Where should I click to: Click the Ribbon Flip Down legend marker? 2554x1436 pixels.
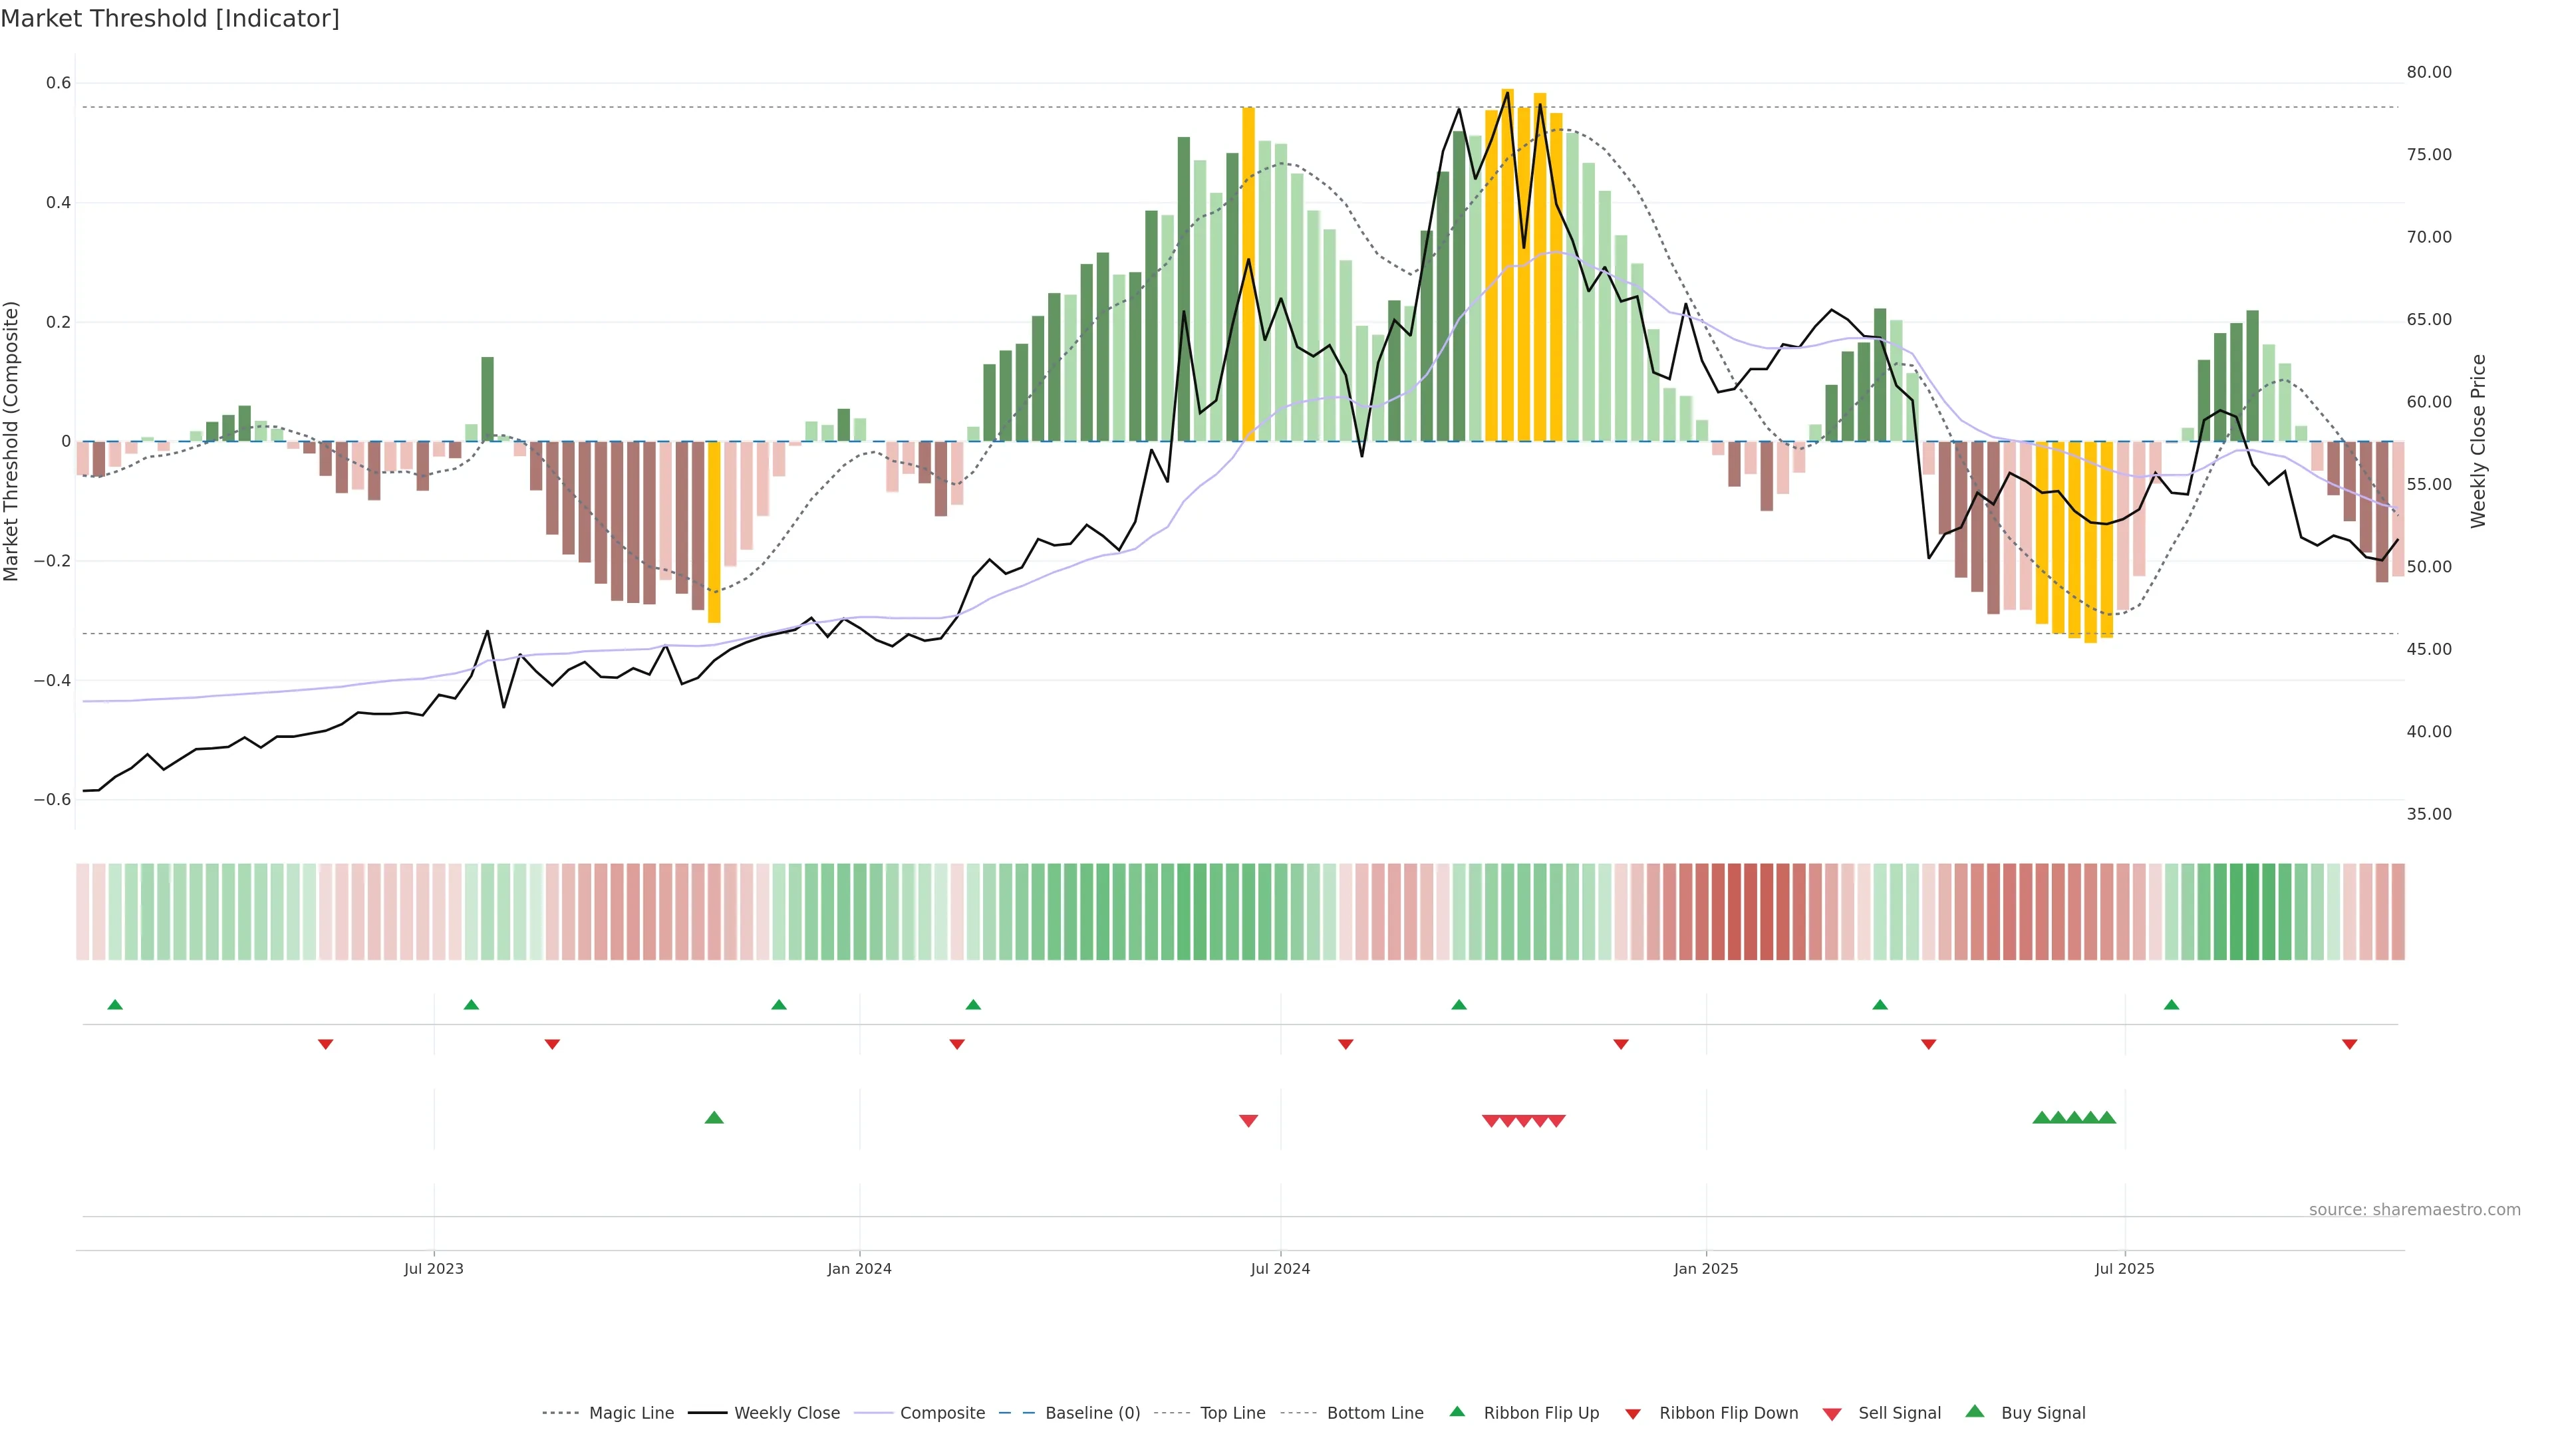(1633, 1414)
